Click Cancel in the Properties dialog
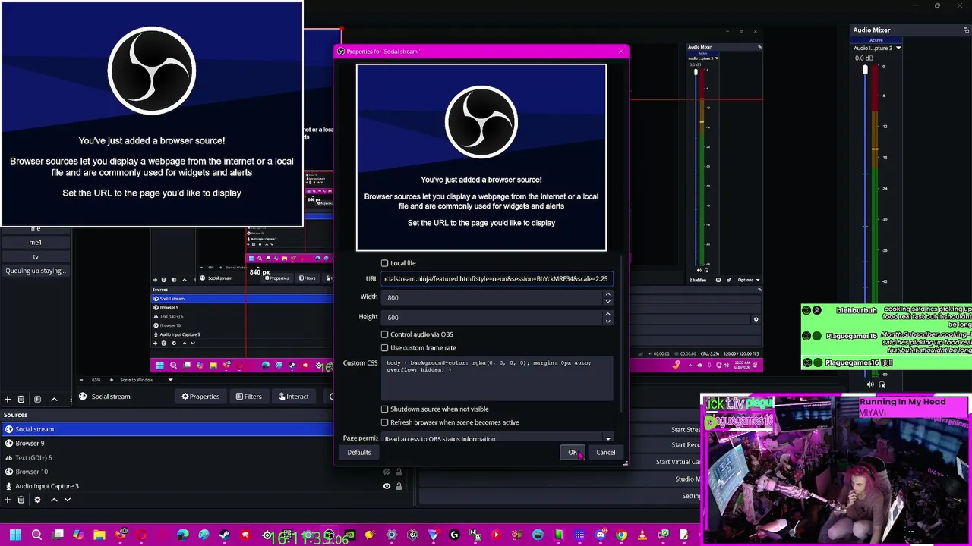Image resolution: width=972 pixels, height=546 pixels. [605, 453]
